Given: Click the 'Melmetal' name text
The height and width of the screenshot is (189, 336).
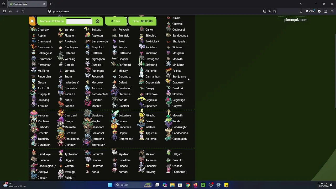Looking at the screenshot, I should pos(70,127).
